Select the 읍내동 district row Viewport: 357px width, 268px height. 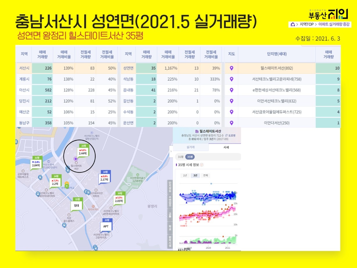point(171,90)
